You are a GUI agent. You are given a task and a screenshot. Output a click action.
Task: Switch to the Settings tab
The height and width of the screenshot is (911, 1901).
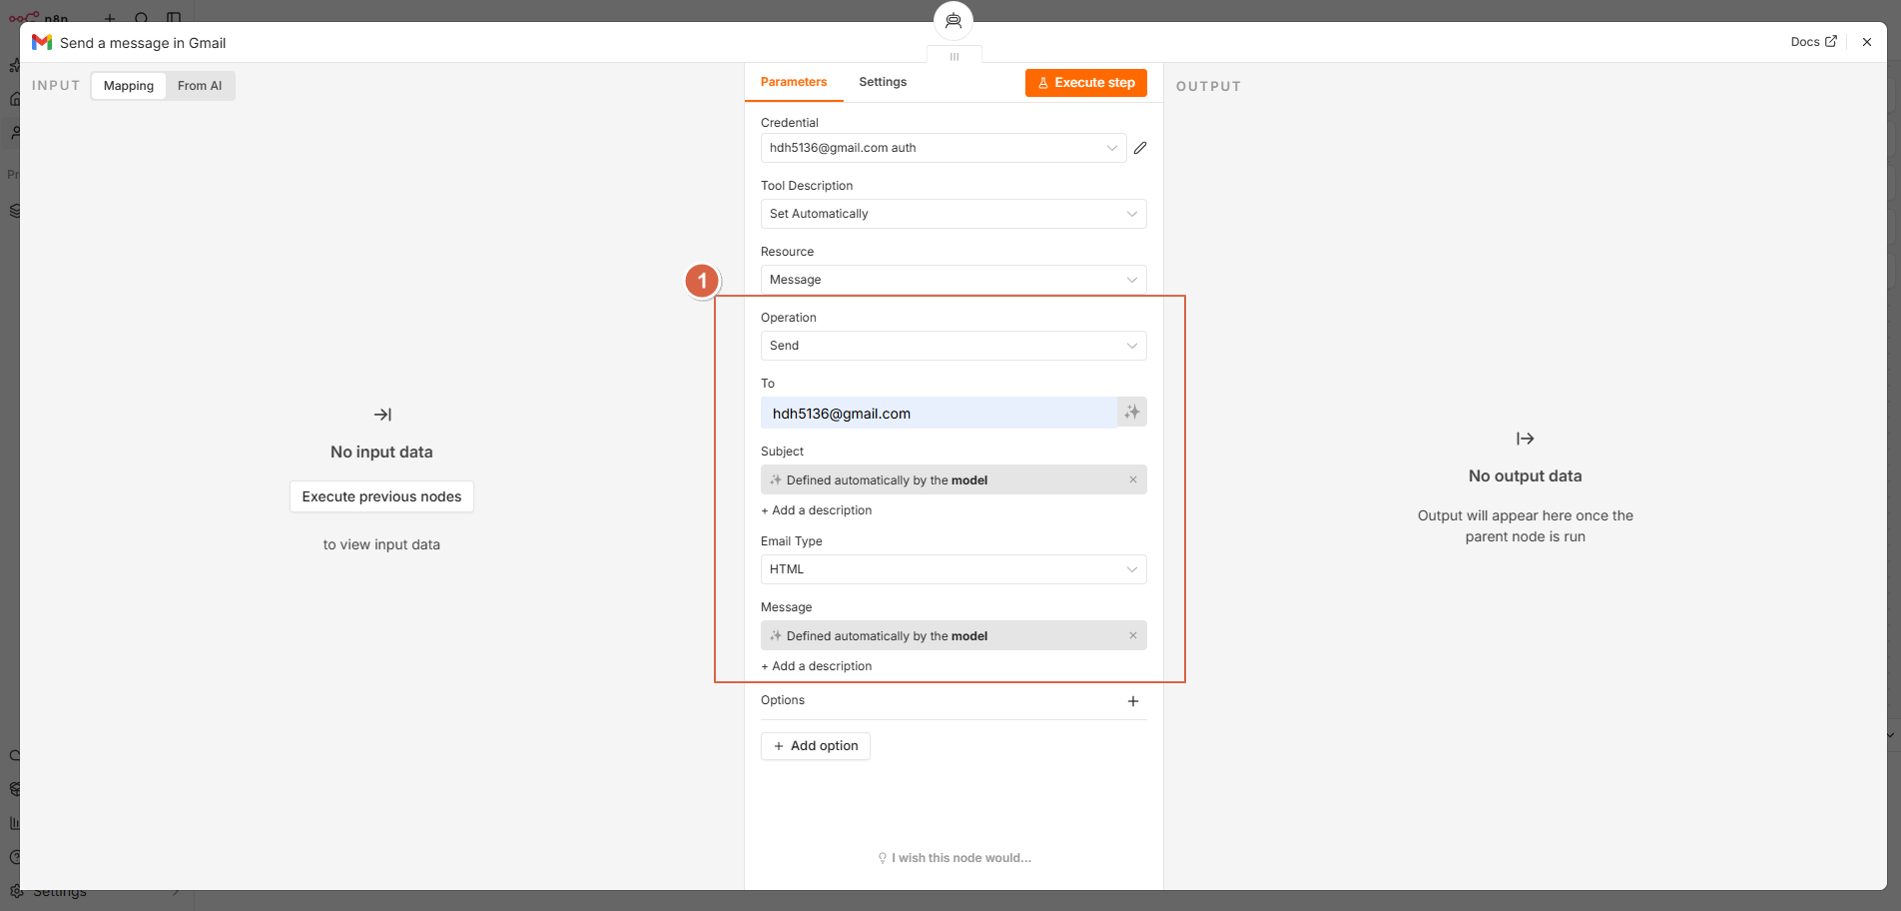[x=883, y=82]
